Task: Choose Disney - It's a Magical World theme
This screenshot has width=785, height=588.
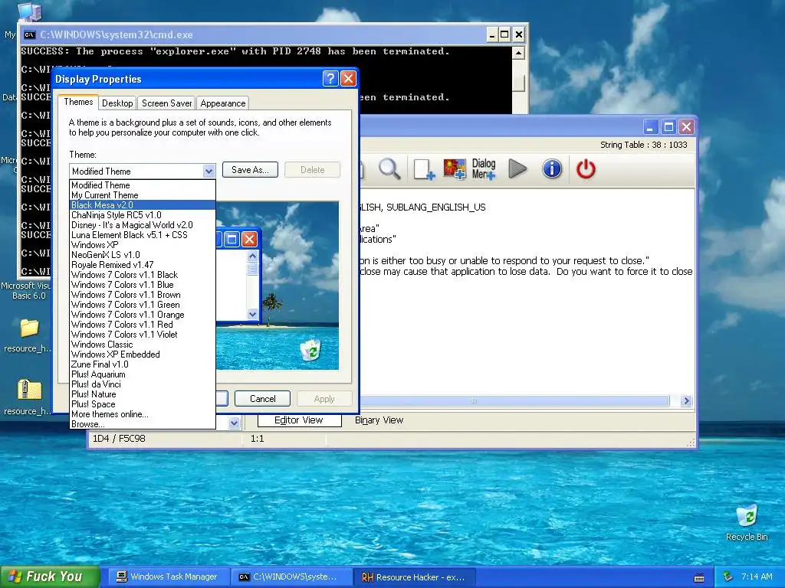Action: click(x=142, y=225)
